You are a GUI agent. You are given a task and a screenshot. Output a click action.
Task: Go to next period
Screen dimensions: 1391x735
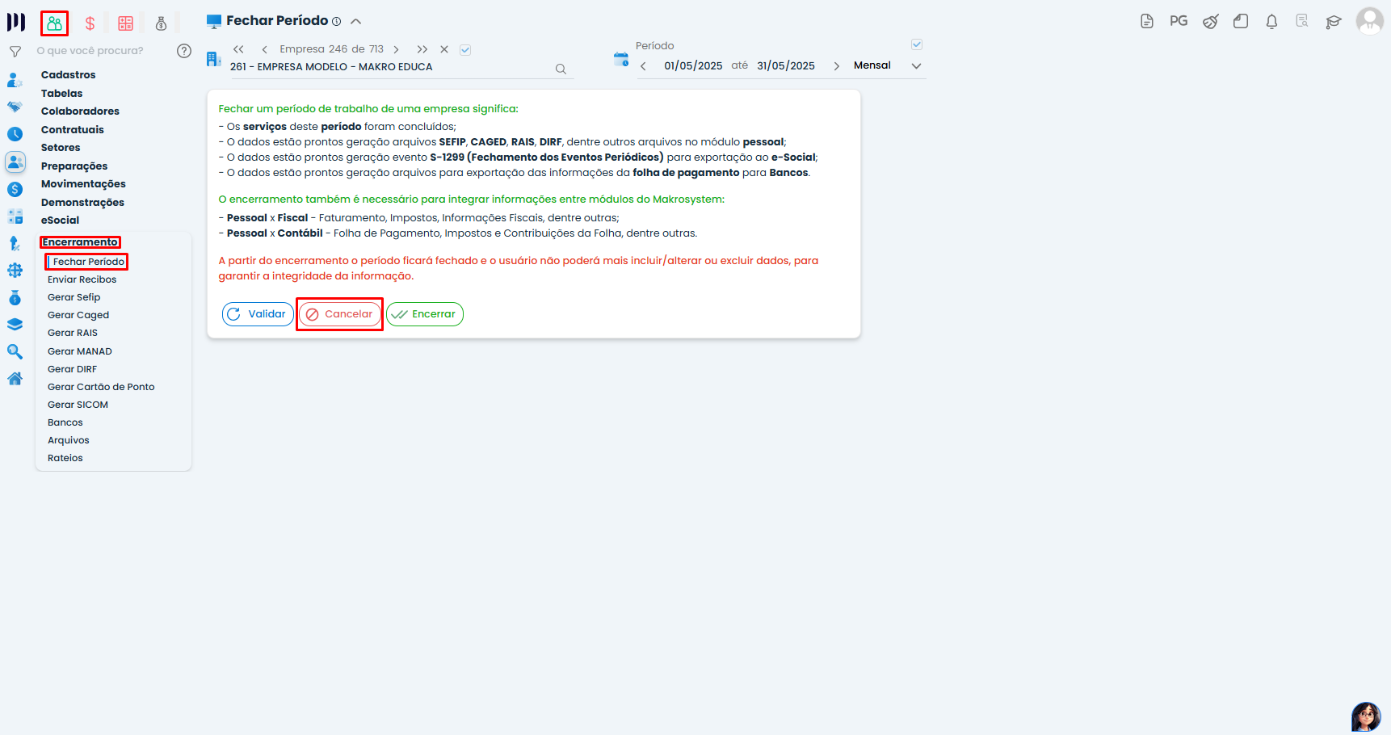coord(836,66)
